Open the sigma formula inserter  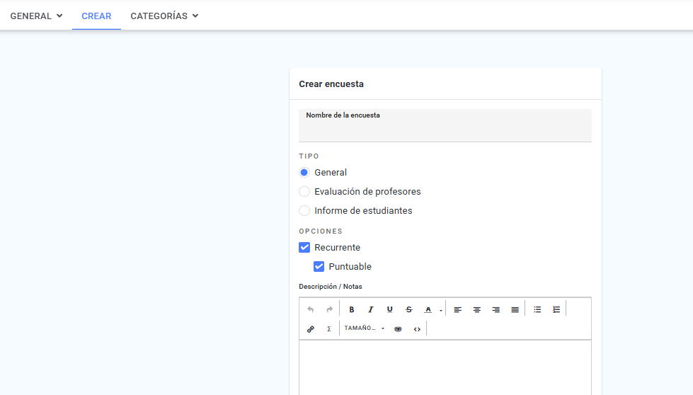click(x=329, y=328)
